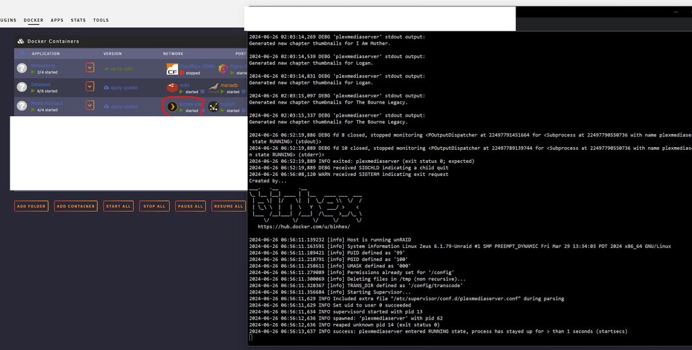
Task: Click apply update in the Media Playback row
Action: [120, 106]
